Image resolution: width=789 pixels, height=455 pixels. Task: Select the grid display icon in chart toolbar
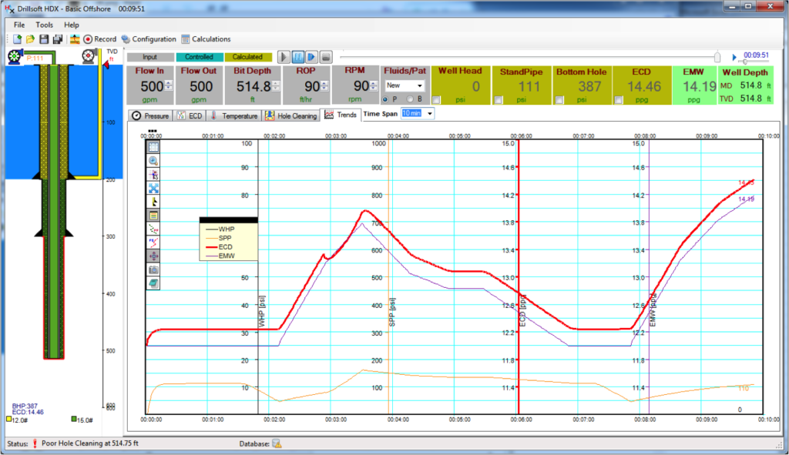point(152,146)
